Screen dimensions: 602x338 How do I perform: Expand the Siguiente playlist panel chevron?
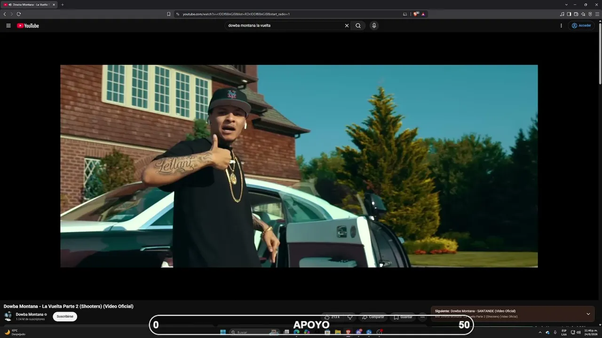[x=588, y=314]
